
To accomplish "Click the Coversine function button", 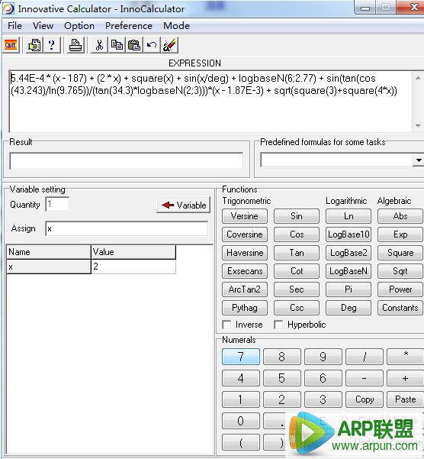I will 245,234.
